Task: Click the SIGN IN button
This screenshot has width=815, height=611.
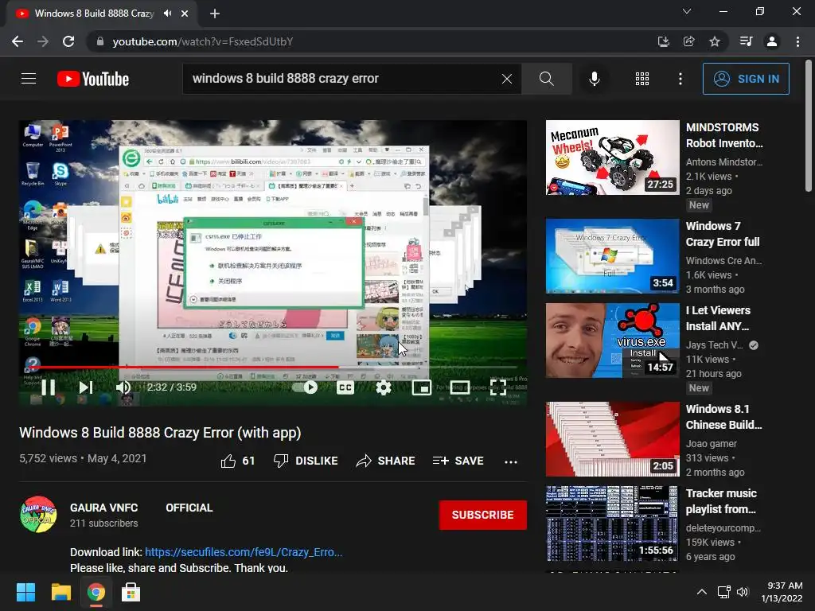Action: click(746, 79)
